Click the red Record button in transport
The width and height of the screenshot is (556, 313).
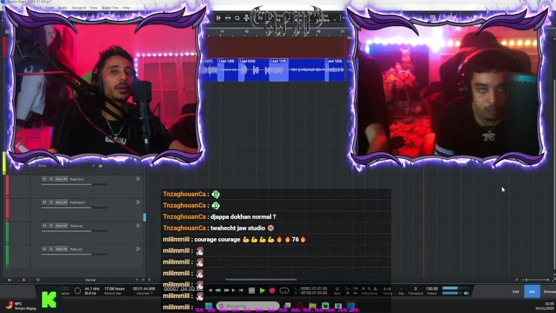(x=272, y=290)
